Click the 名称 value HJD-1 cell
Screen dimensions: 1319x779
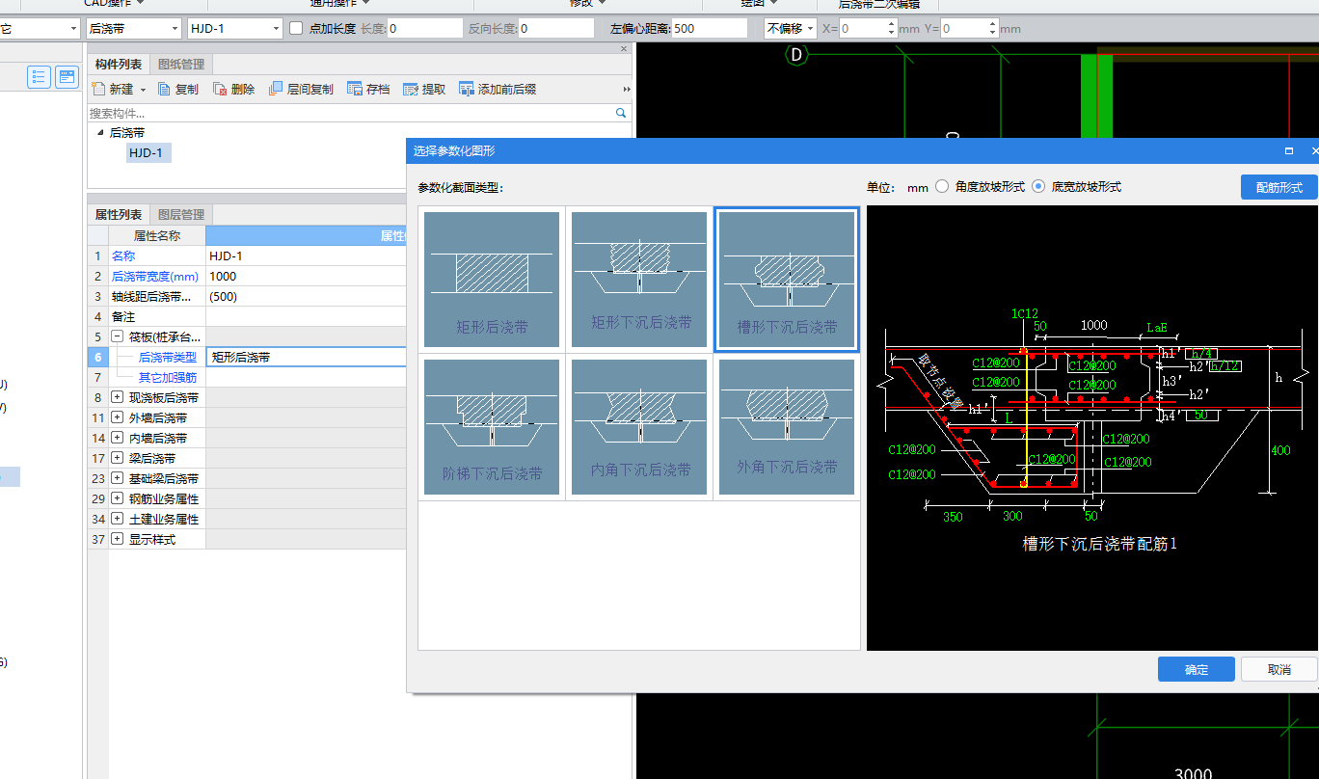[307, 255]
